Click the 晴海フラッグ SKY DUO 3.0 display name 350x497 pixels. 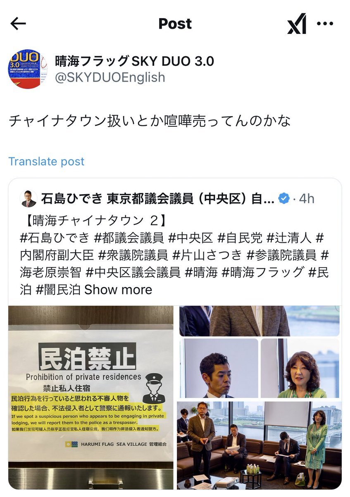tap(135, 61)
